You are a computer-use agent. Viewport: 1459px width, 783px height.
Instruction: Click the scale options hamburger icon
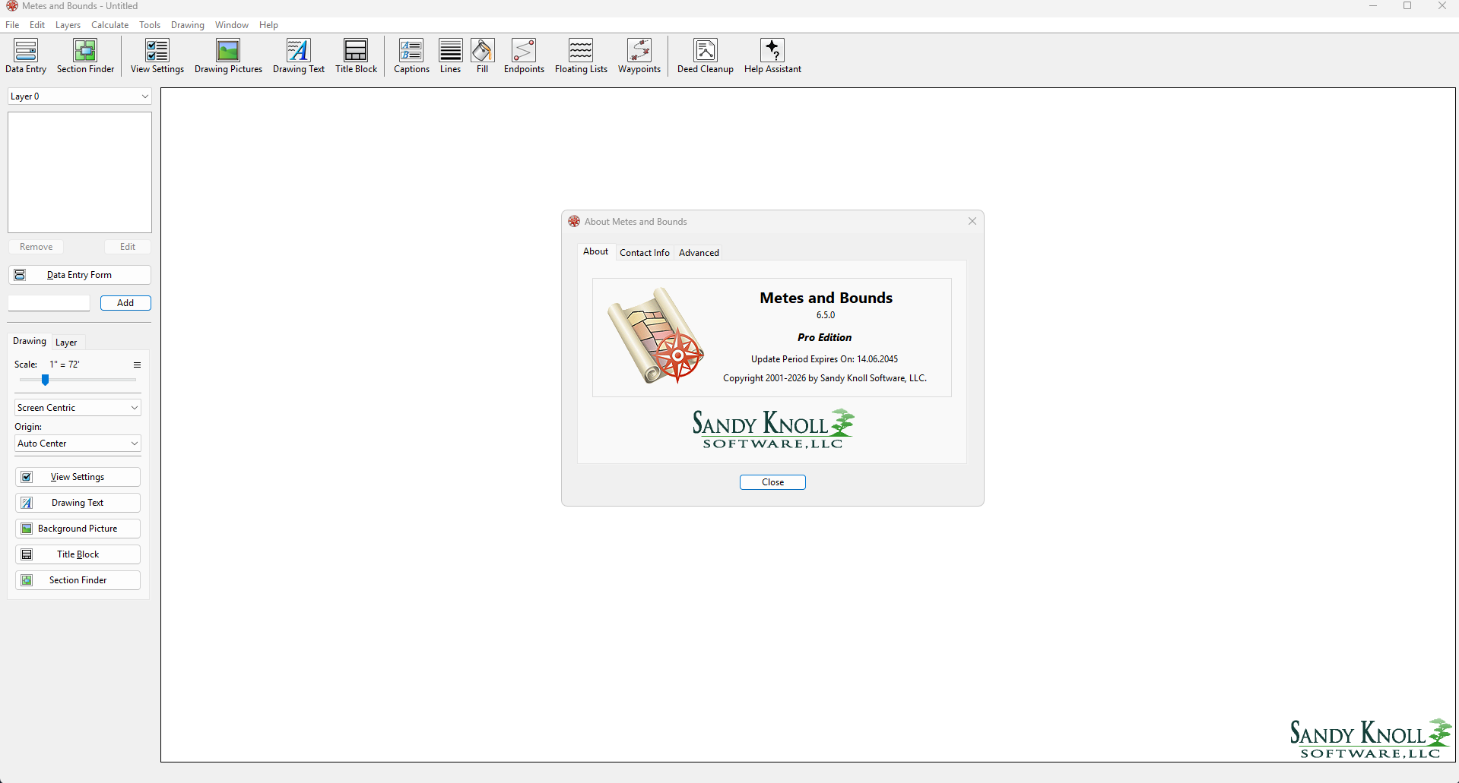(138, 365)
